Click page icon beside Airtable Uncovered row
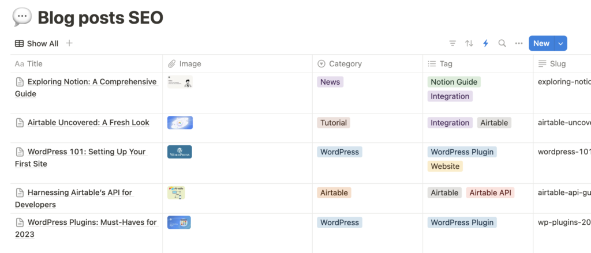Screen dimensions: 591x253 tap(20, 123)
